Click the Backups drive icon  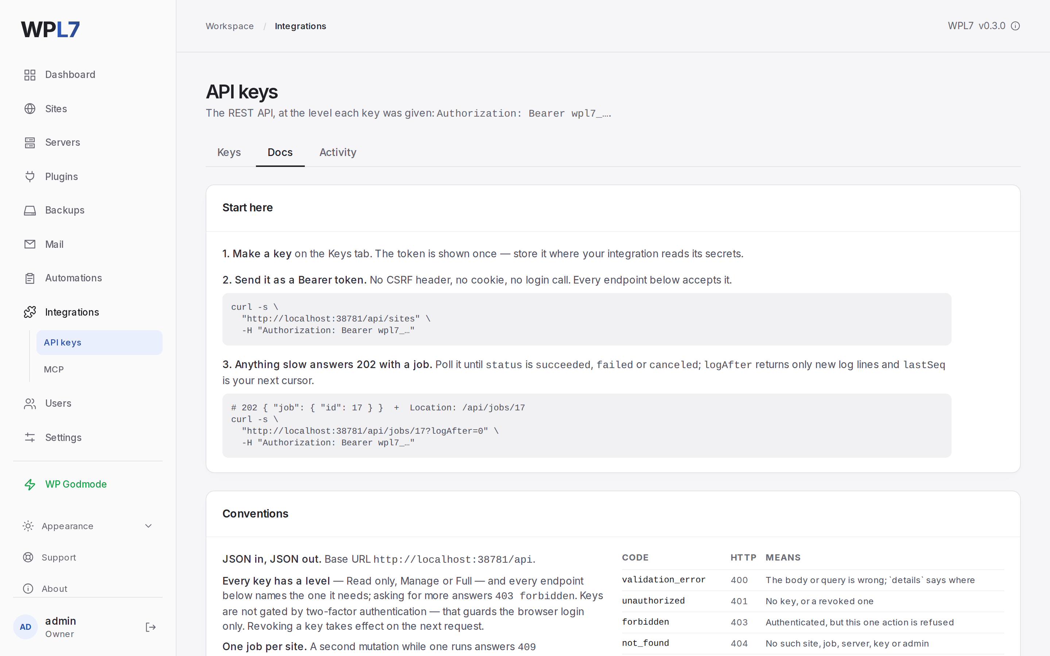30,210
